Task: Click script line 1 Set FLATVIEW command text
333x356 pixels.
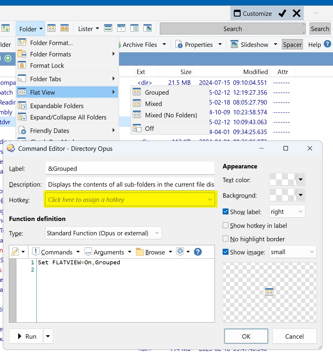Action: point(79,262)
